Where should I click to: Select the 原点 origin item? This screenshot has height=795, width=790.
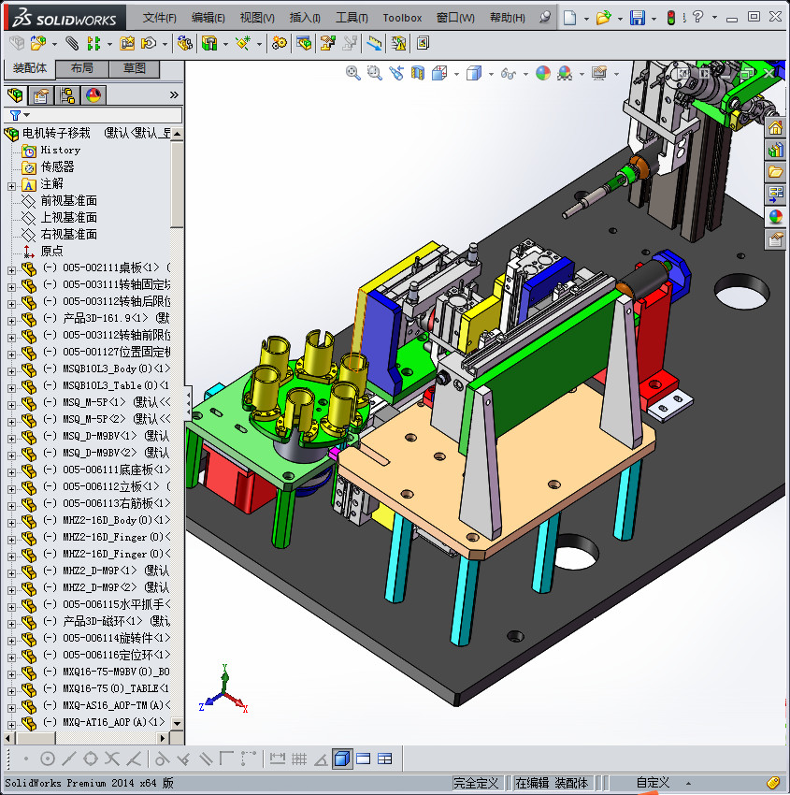(x=51, y=251)
